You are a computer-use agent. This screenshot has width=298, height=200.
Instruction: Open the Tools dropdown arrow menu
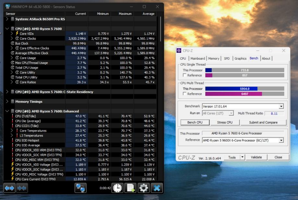coord(242,157)
